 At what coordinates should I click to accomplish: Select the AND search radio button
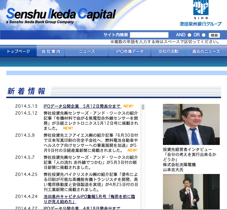pyautogui.click(x=189, y=35)
